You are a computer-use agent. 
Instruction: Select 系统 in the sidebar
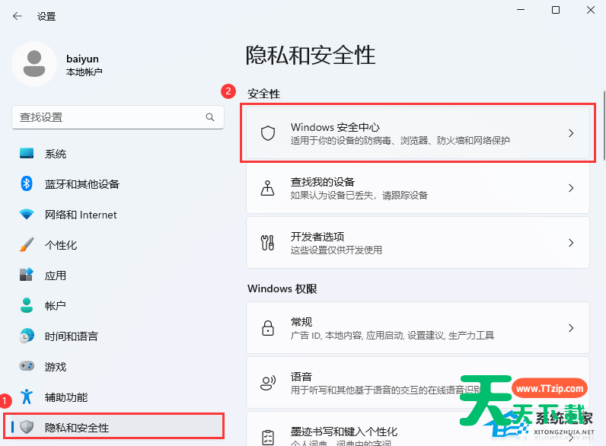118,154
